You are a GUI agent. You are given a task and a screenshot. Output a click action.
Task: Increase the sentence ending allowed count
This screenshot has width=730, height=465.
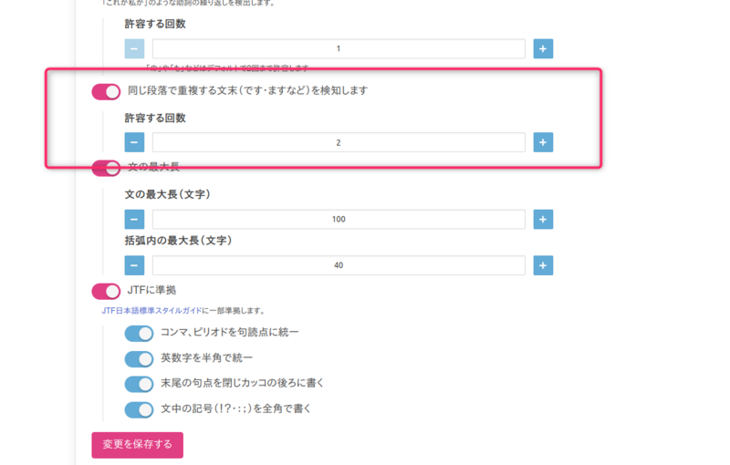tap(543, 142)
